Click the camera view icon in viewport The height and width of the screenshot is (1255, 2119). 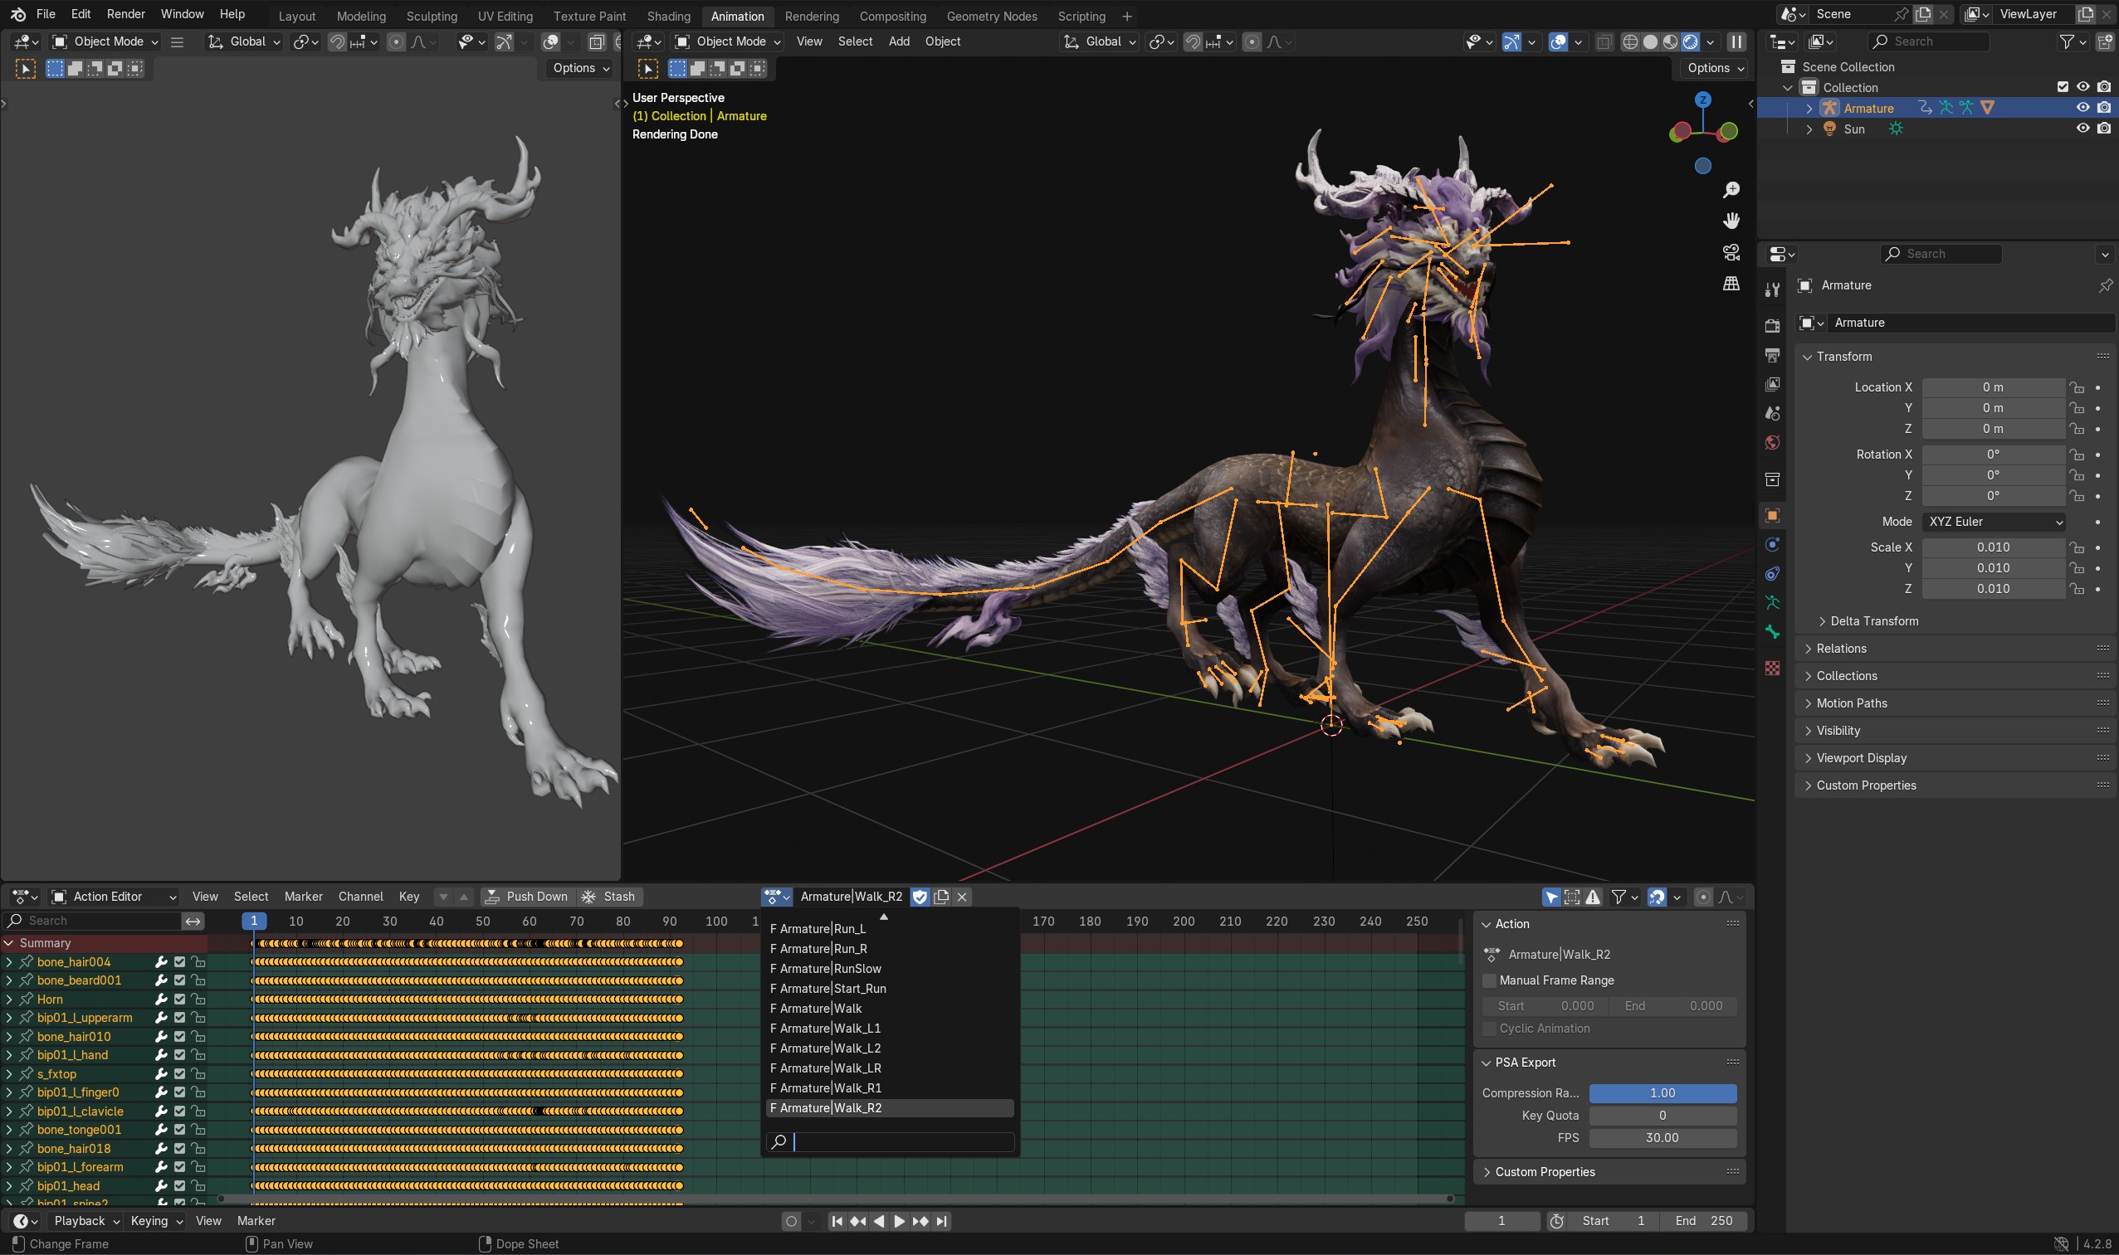(x=1731, y=252)
